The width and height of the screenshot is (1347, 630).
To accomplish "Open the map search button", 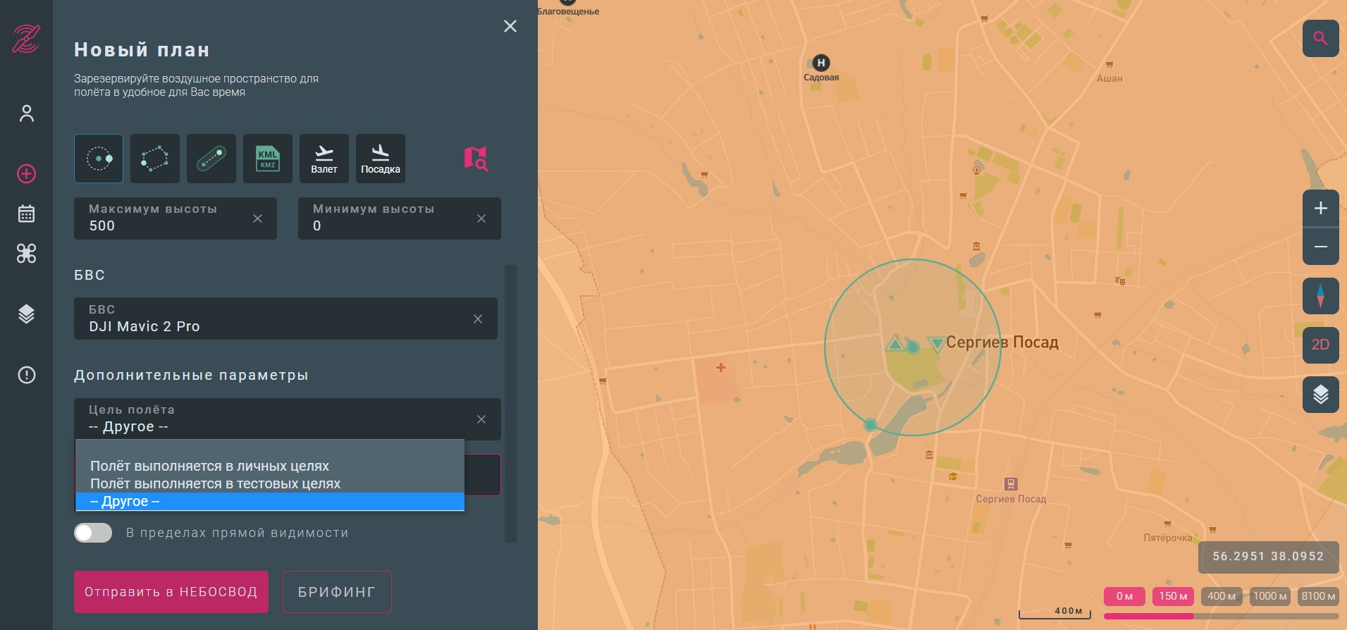I will click(1321, 38).
